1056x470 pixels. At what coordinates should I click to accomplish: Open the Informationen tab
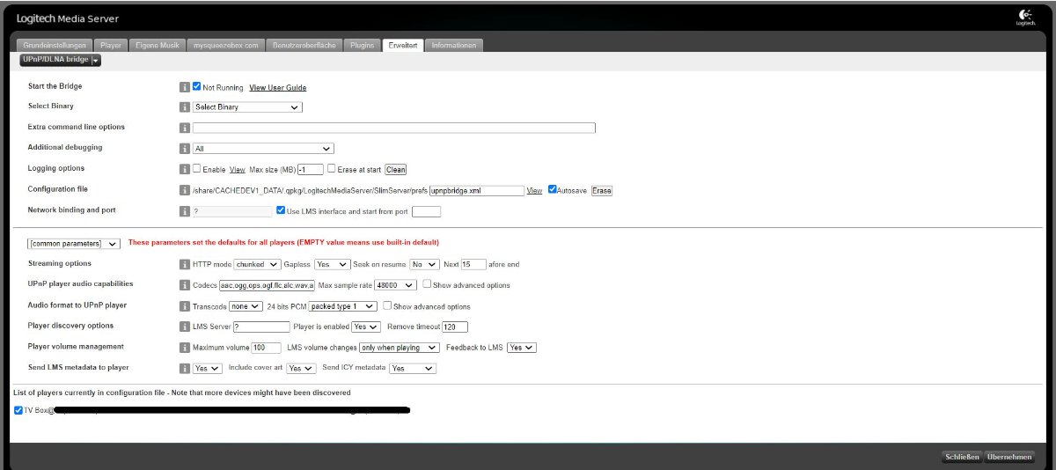454,45
